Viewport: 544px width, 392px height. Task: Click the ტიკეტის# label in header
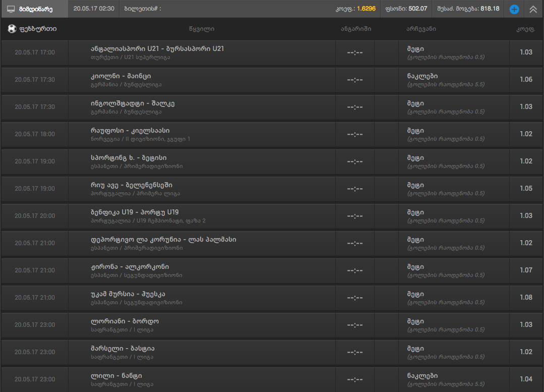point(143,9)
